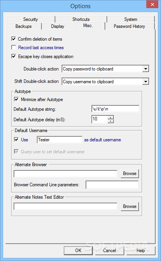Enable Record last access times checkbox
Image resolution: width=161 pixels, height=261 pixels.
tap(14, 48)
